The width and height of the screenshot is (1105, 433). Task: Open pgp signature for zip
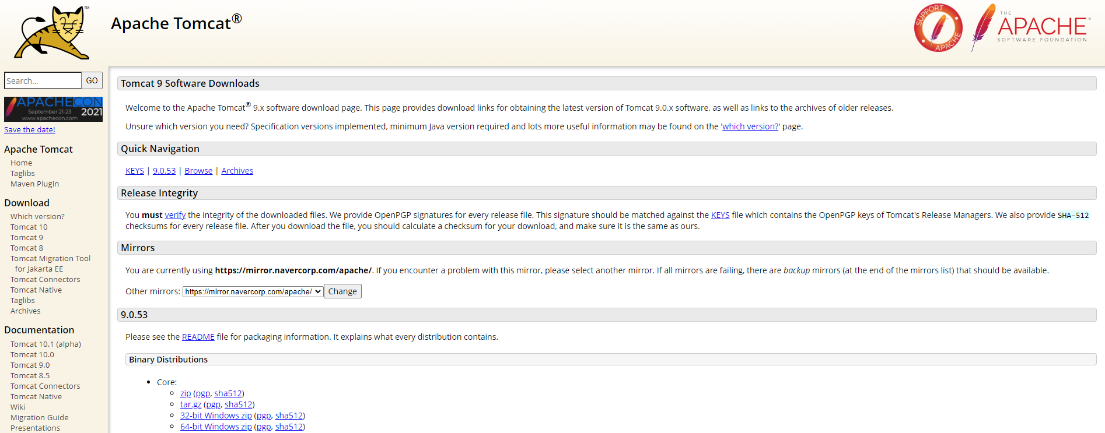(203, 393)
